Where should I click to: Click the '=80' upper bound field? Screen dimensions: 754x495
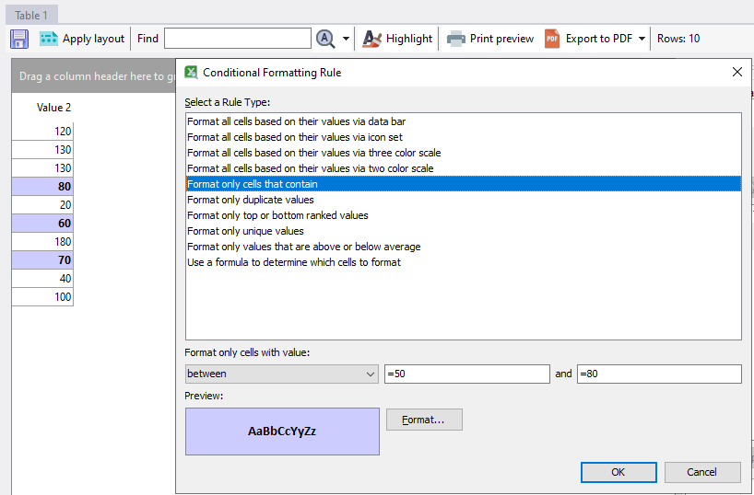pos(658,374)
